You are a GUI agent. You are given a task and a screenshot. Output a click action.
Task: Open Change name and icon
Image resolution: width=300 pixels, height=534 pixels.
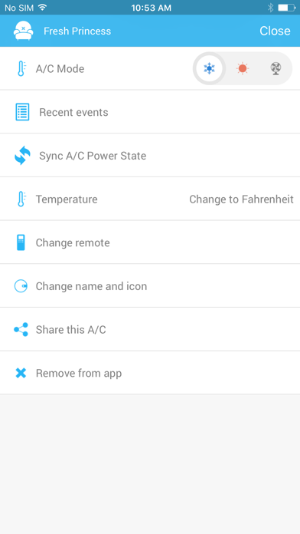[x=150, y=286]
